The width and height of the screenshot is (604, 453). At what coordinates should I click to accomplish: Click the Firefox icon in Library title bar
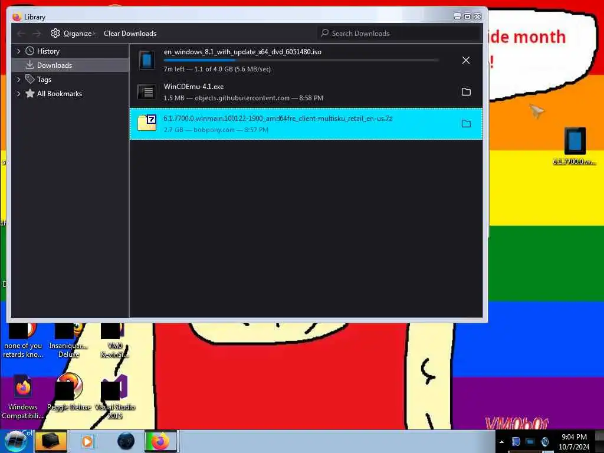[17, 17]
